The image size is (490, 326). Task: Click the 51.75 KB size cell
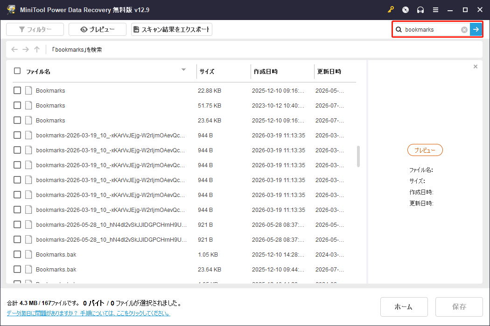point(210,105)
